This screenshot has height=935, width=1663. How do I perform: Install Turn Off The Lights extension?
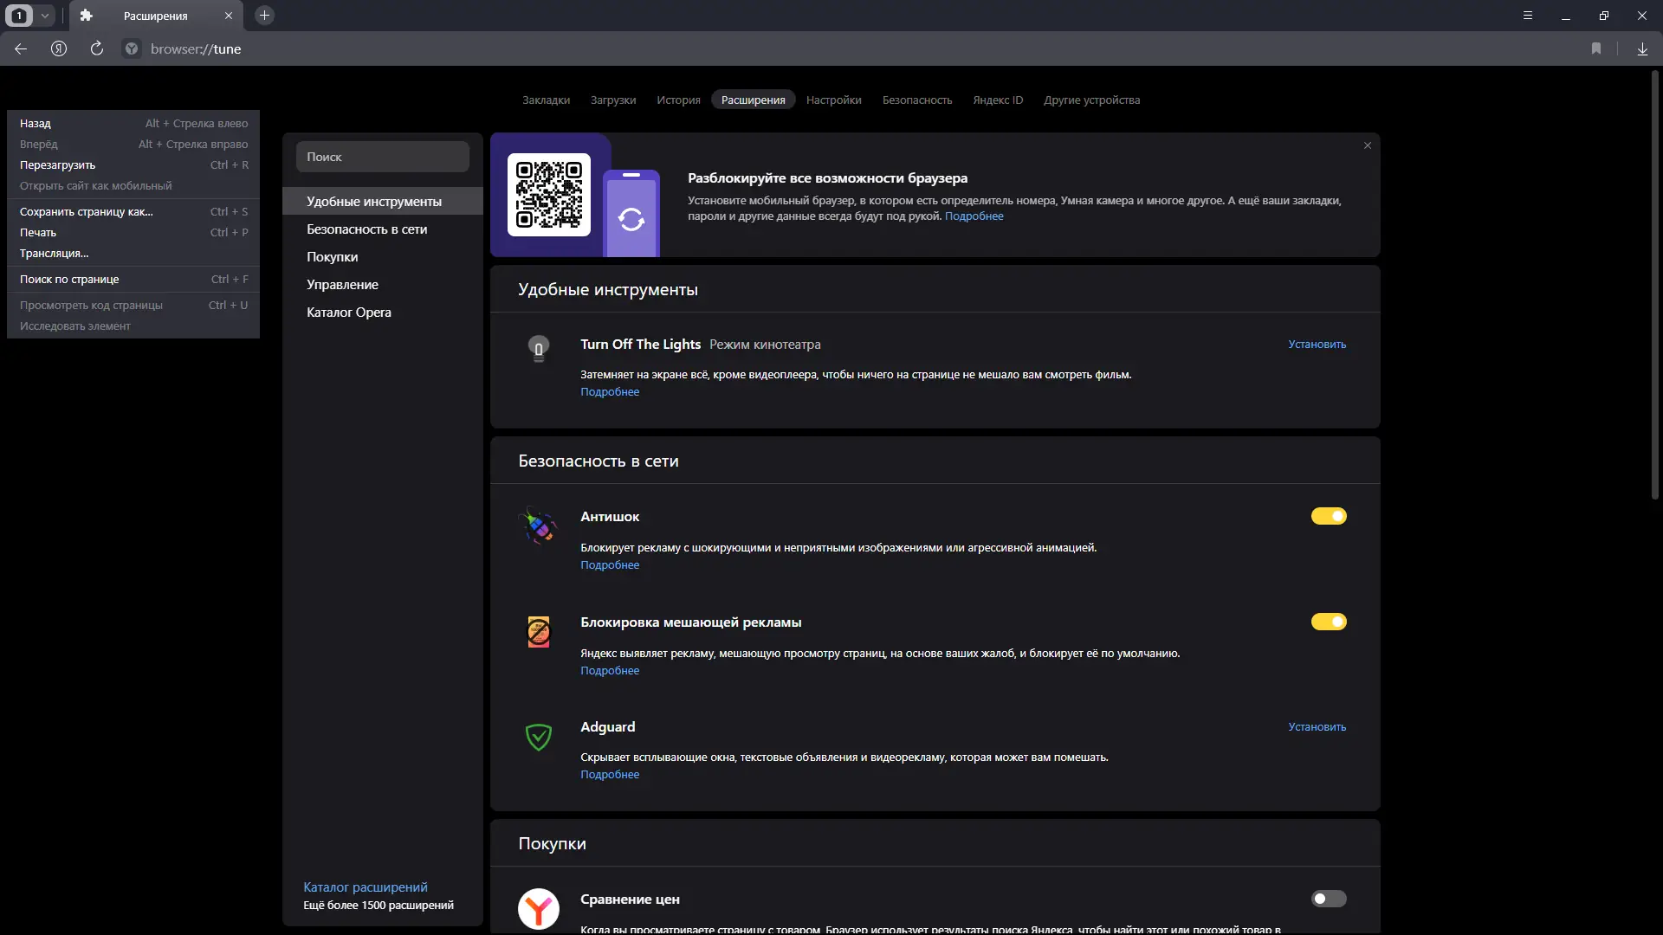pyautogui.click(x=1317, y=345)
